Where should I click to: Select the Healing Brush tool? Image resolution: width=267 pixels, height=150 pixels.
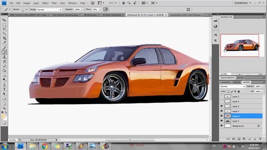(4, 48)
